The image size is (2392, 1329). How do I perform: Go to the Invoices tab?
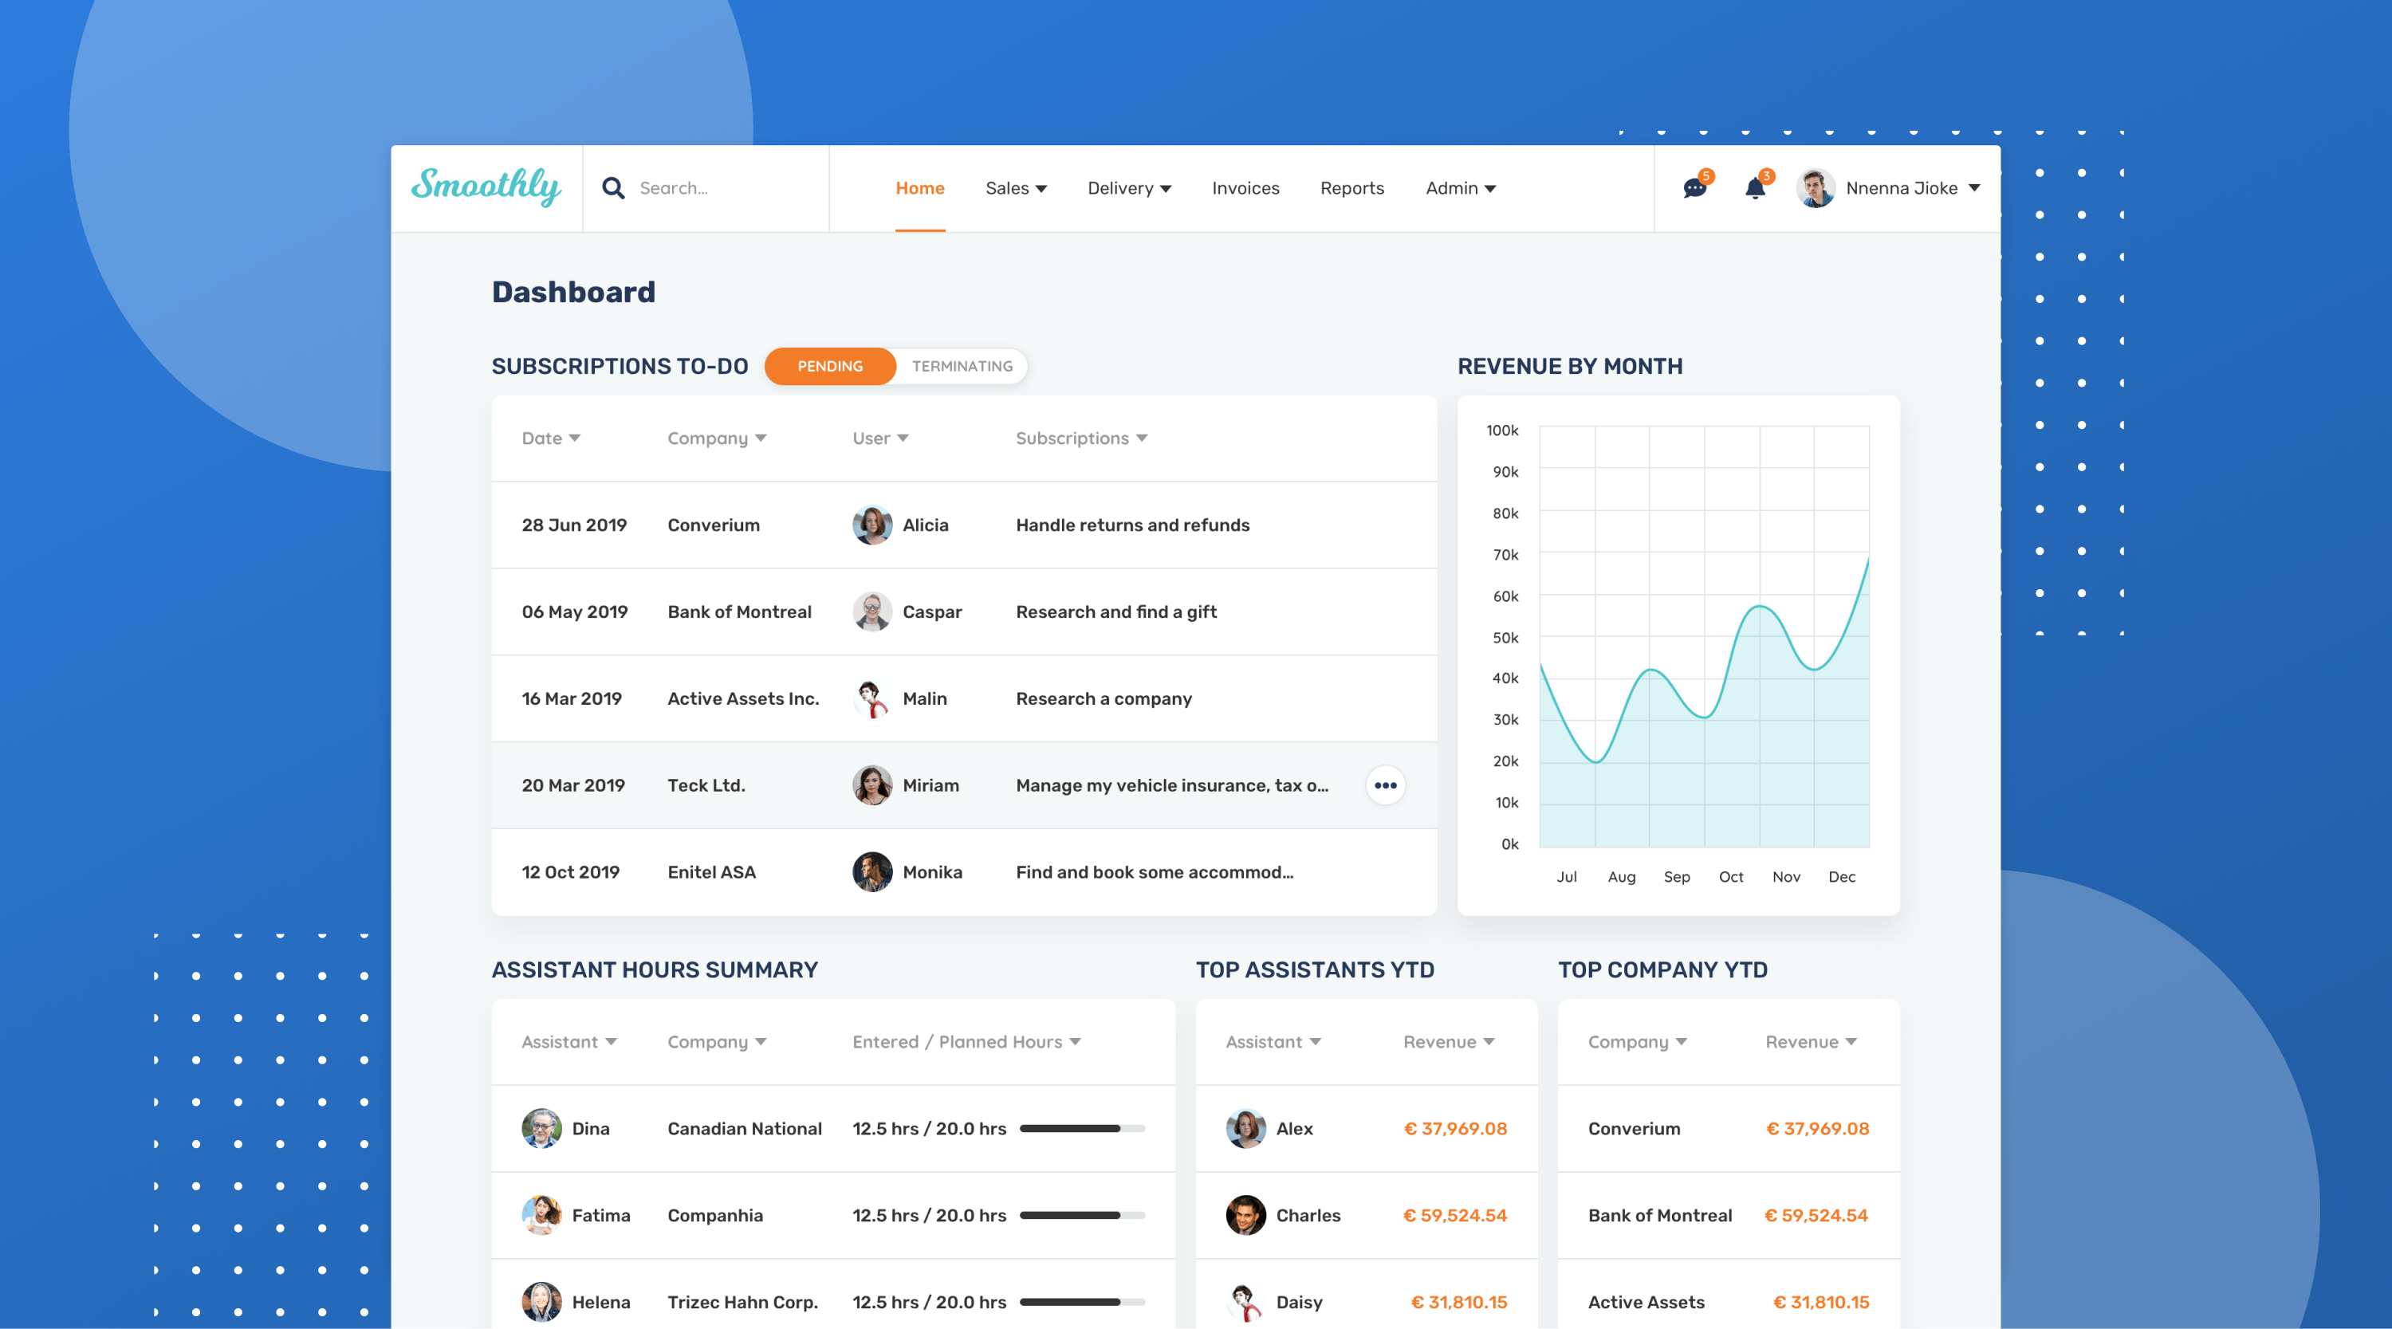pyautogui.click(x=1245, y=188)
